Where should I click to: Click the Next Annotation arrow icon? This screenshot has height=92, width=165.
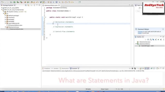(62, 2)
